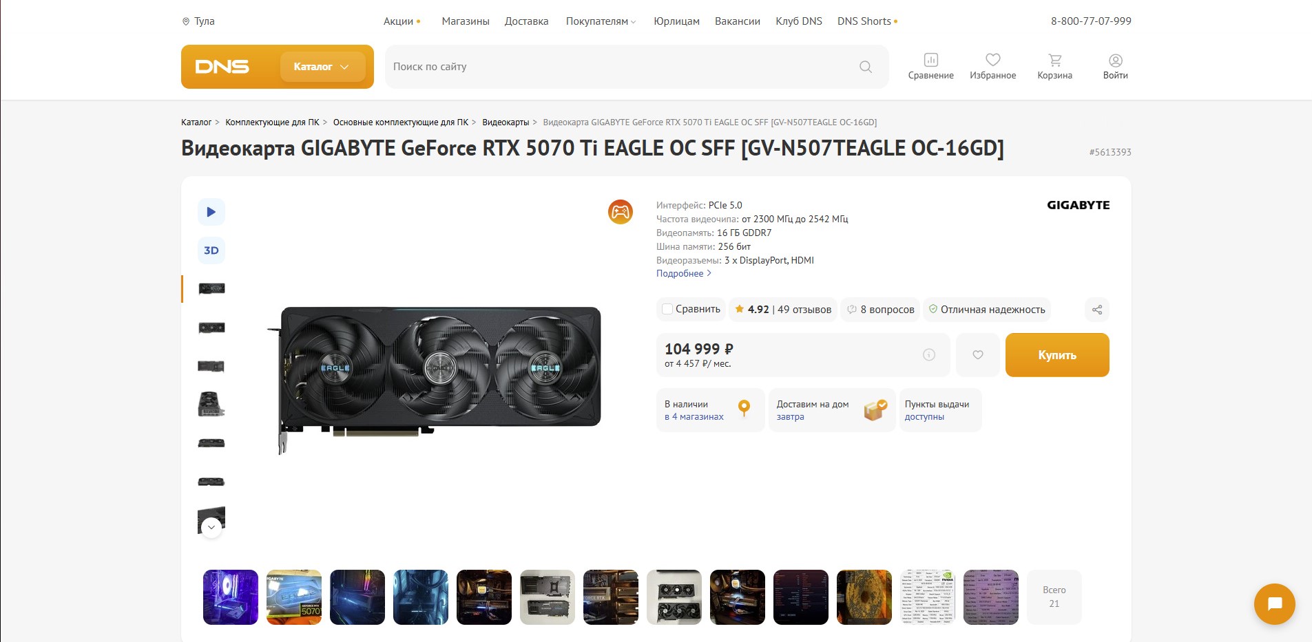
Task: Click the search magnifier icon
Action: pyautogui.click(x=866, y=67)
